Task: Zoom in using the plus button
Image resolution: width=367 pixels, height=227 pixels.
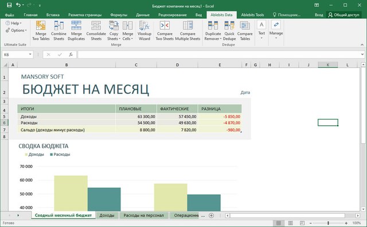Action: pyautogui.click(x=346, y=223)
